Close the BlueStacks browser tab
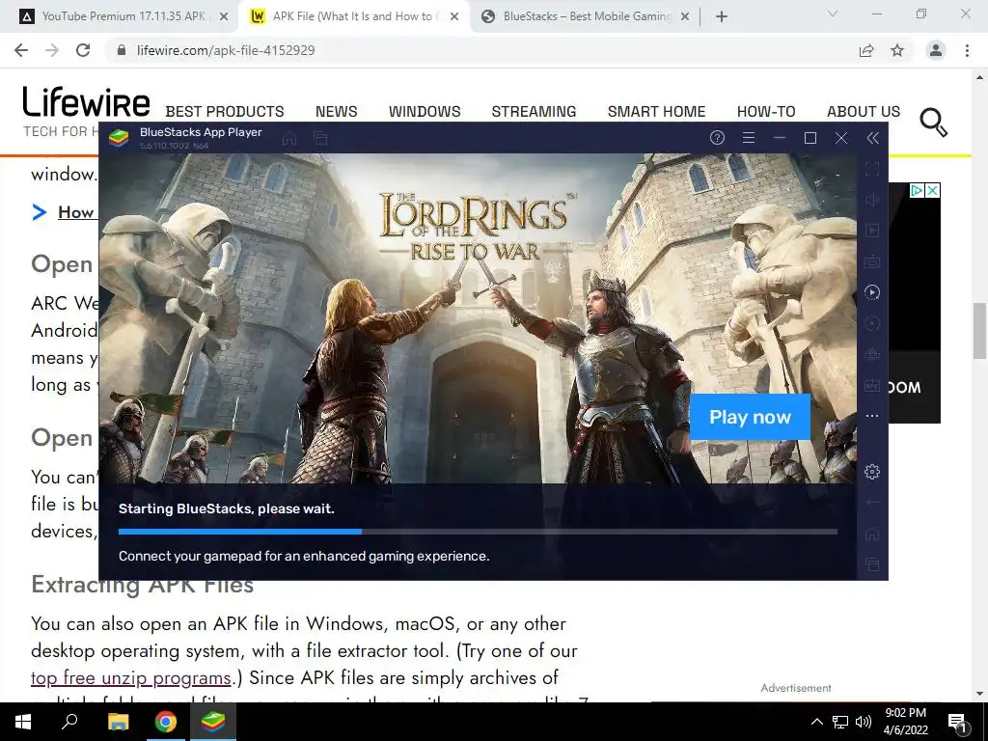Viewport: 988px width, 741px height. 685,17
